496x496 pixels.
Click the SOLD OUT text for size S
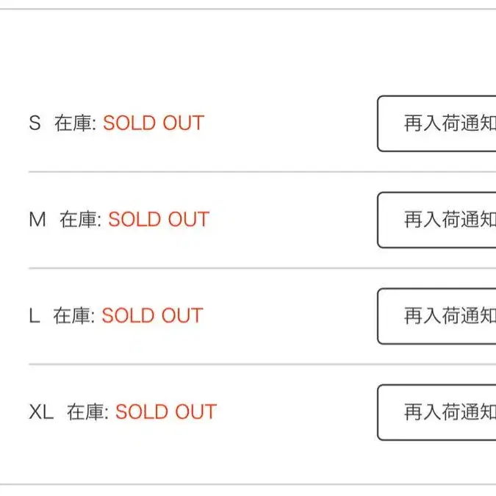click(153, 123)
